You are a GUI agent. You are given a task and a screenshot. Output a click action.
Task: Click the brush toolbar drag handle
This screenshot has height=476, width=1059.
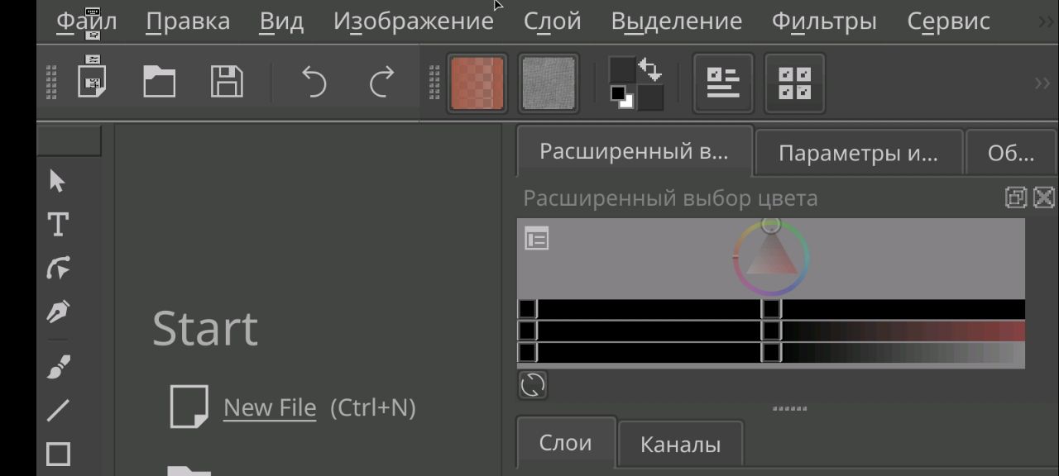point(434,83)
